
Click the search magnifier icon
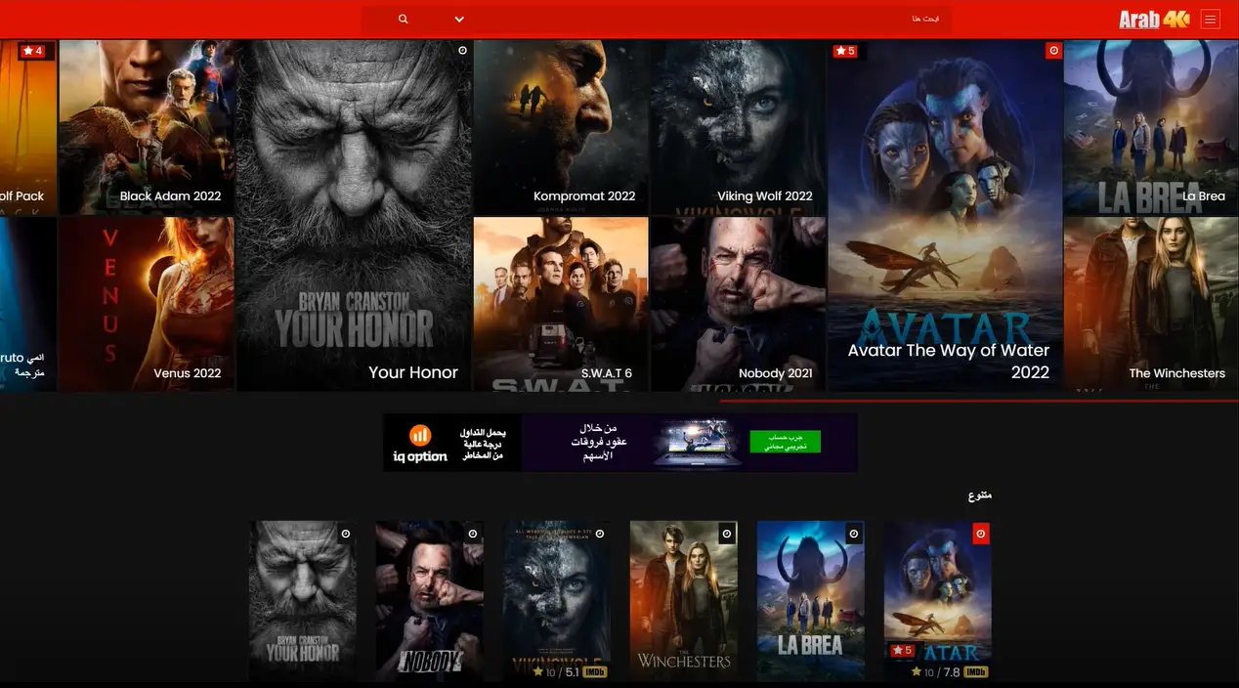coord(404,20)
